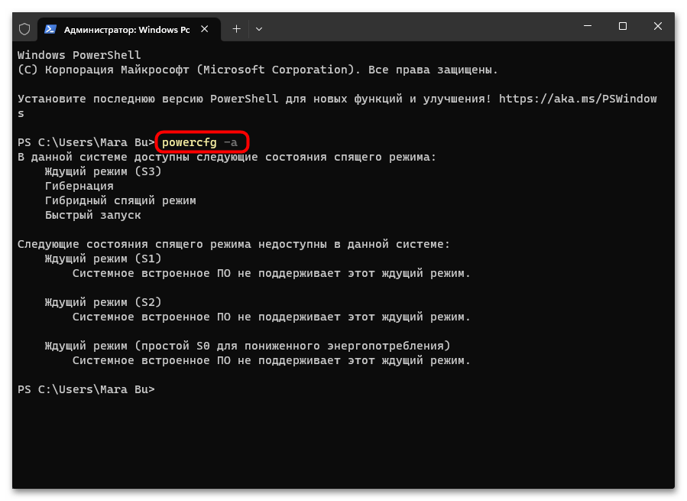Select the Администратор: Windows PowerShell tab
The width and height of the screenshot is (687, 501).
(x=129, y=29)
